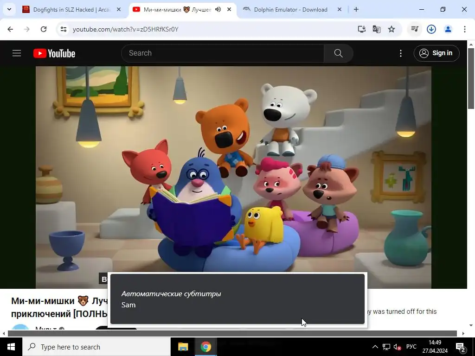
Task: Open Chrome from the taskbar
Action: (x=205, y=347)
